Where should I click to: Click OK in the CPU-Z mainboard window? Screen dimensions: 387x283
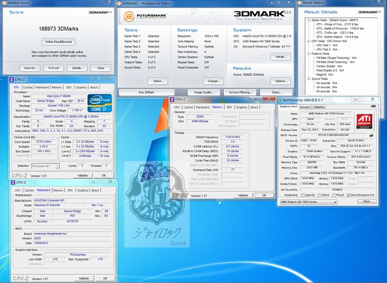pyautogui.click(x=105, y=278)
